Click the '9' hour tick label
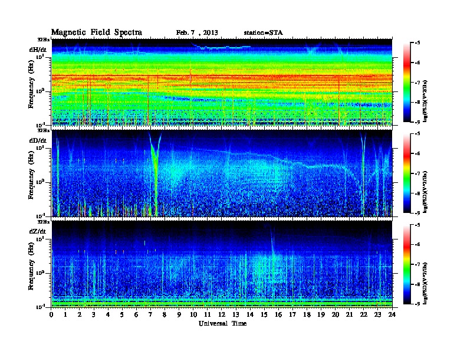This screenshot has width=467, height=361. 179,314
